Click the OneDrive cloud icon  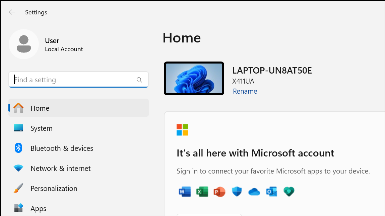254,192
